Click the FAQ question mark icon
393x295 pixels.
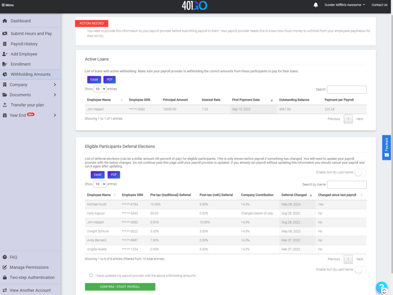(5, 257)
